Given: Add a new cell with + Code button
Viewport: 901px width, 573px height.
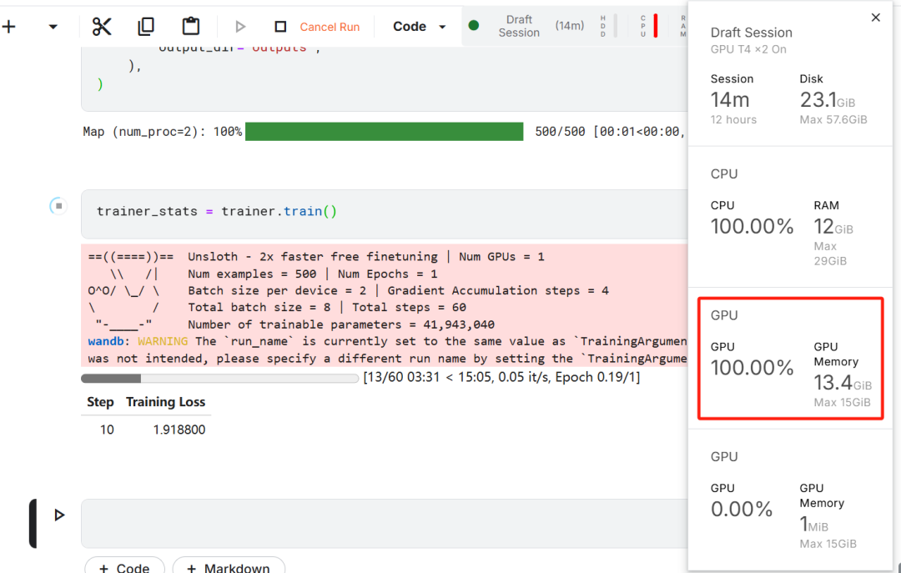Looking at the screenshot, I should click(x=124, y=565).
